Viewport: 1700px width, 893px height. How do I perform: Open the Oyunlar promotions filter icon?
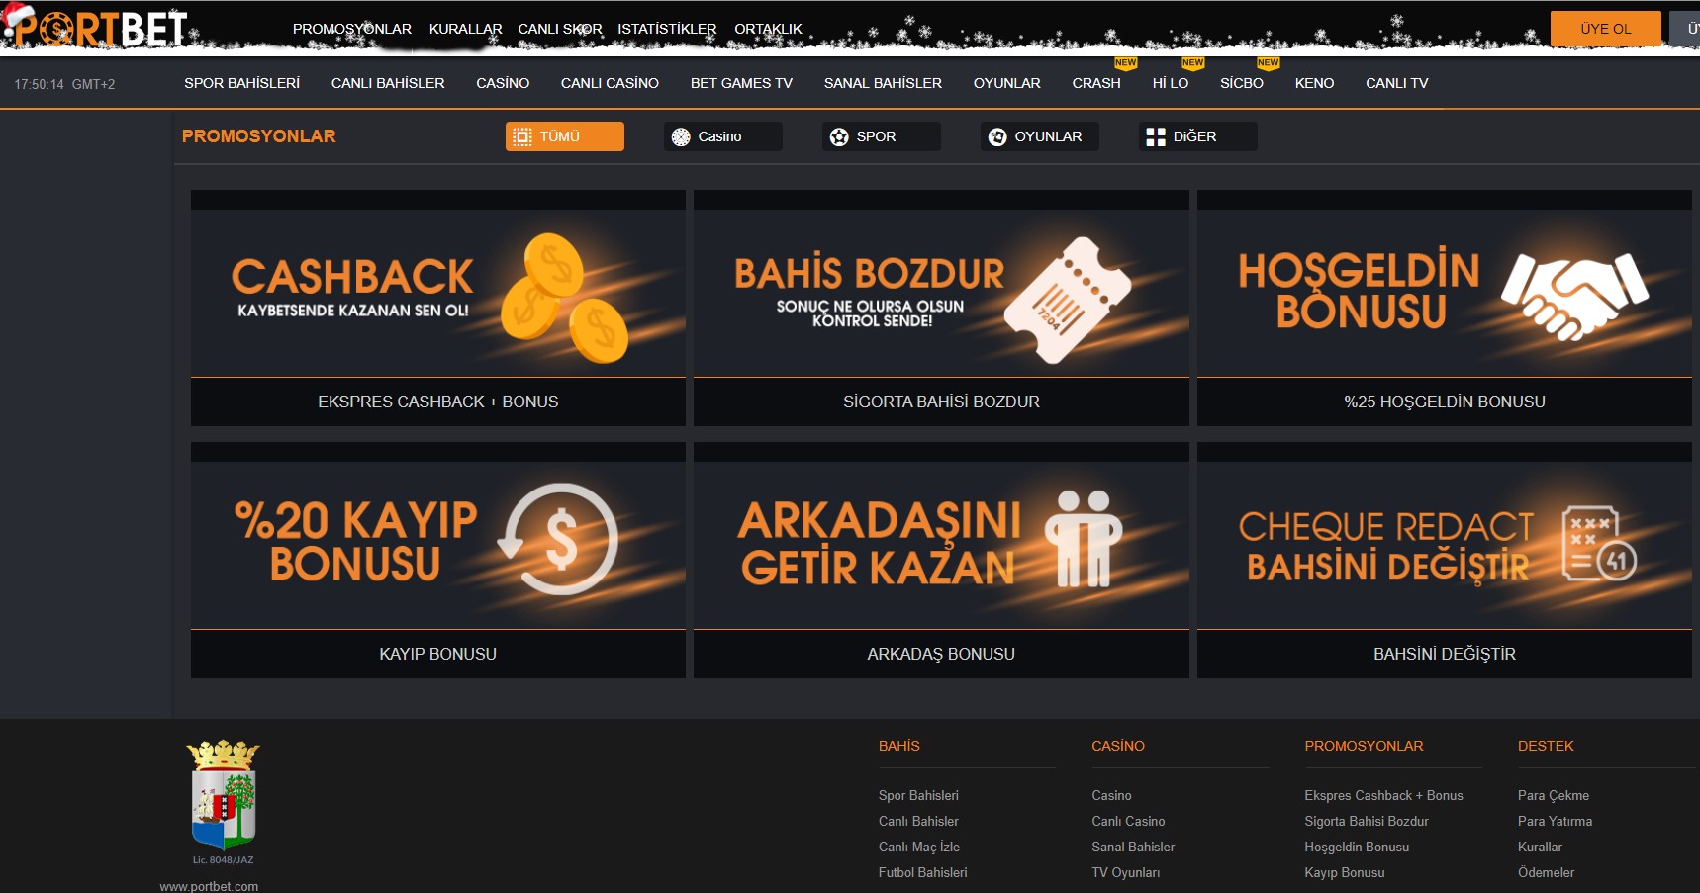(x=997, y=136)
